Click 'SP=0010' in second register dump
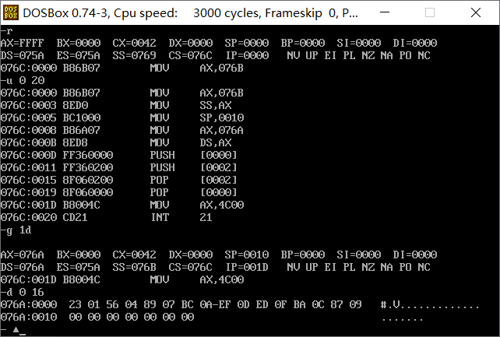The image size is (500, 337). 246,255
